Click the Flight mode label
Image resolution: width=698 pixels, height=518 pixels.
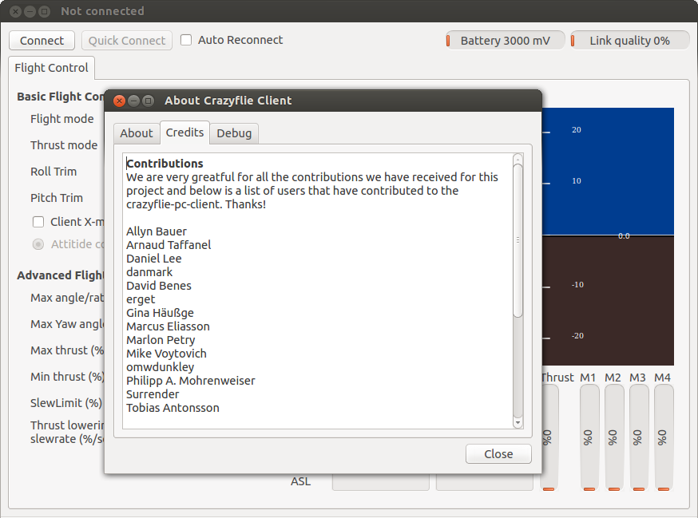[61, 119]
